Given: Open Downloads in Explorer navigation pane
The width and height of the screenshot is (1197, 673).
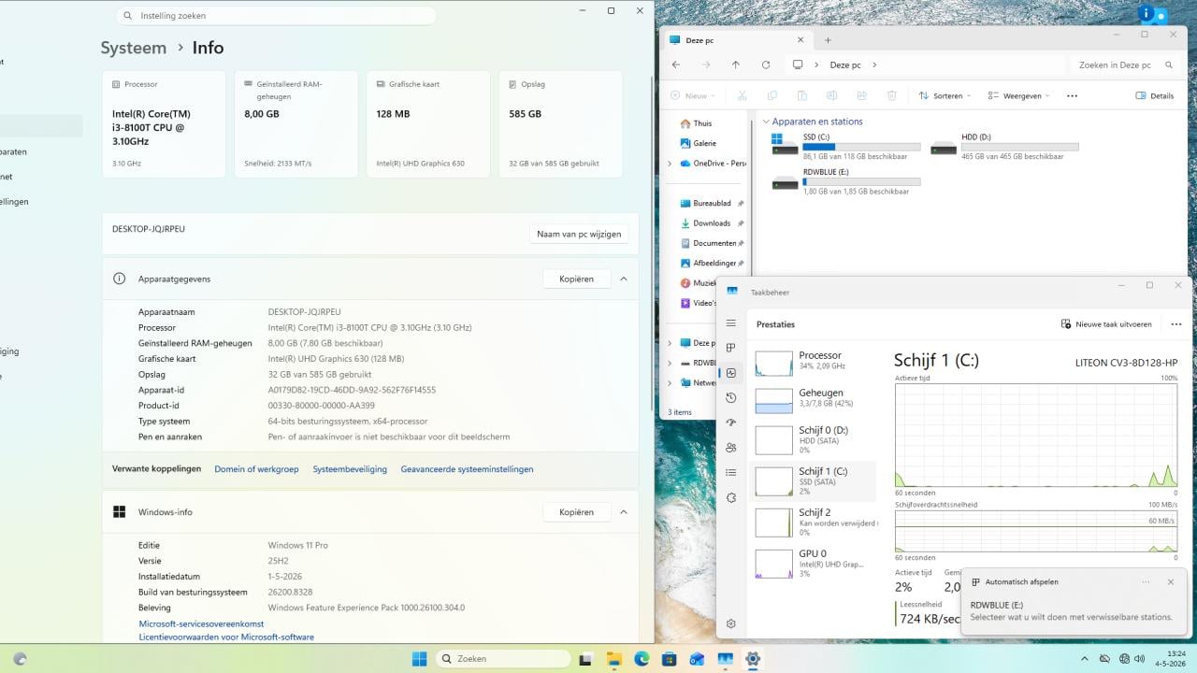Looking at the screenshot, I should pyautogui.click(x=712, y=223).
